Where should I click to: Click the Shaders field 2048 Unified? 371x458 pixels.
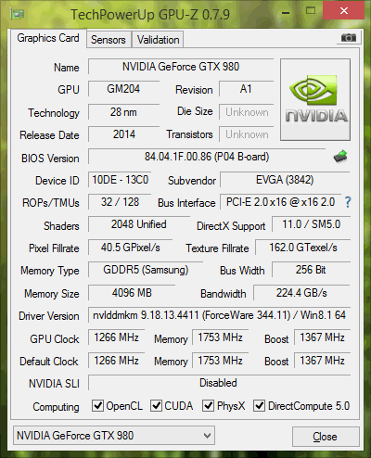[x=139, y=224]
